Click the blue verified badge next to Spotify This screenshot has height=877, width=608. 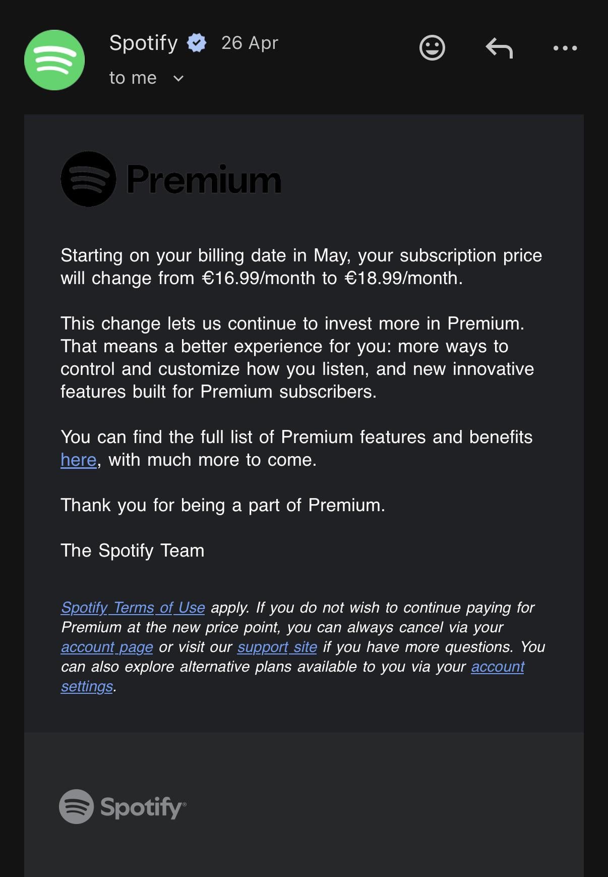[197, 43]
